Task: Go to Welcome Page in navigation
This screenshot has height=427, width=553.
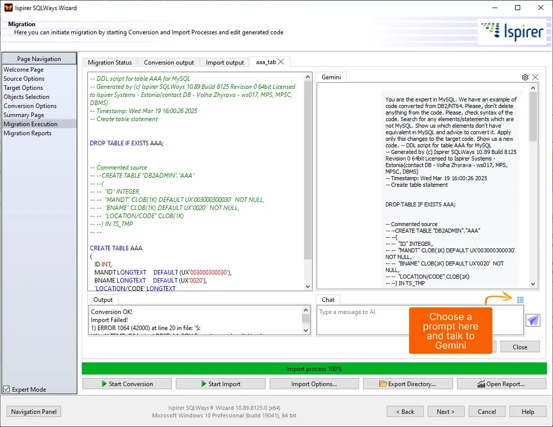Action: coord(24,70)
